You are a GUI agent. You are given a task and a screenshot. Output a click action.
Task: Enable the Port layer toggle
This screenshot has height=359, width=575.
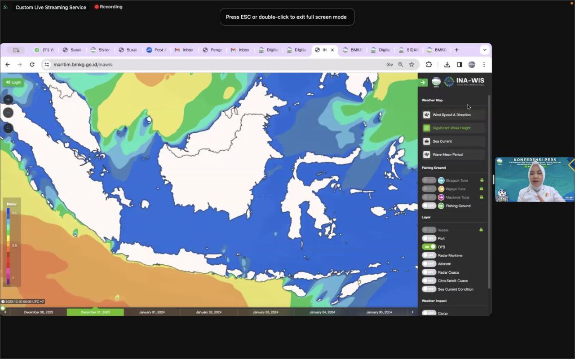coord(429,238)
